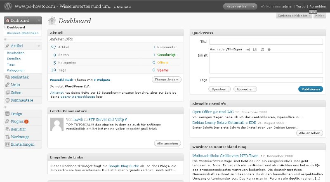Click the admin user link
The height and width of the screenshot is (182, 330).
[x=287, y=7]
